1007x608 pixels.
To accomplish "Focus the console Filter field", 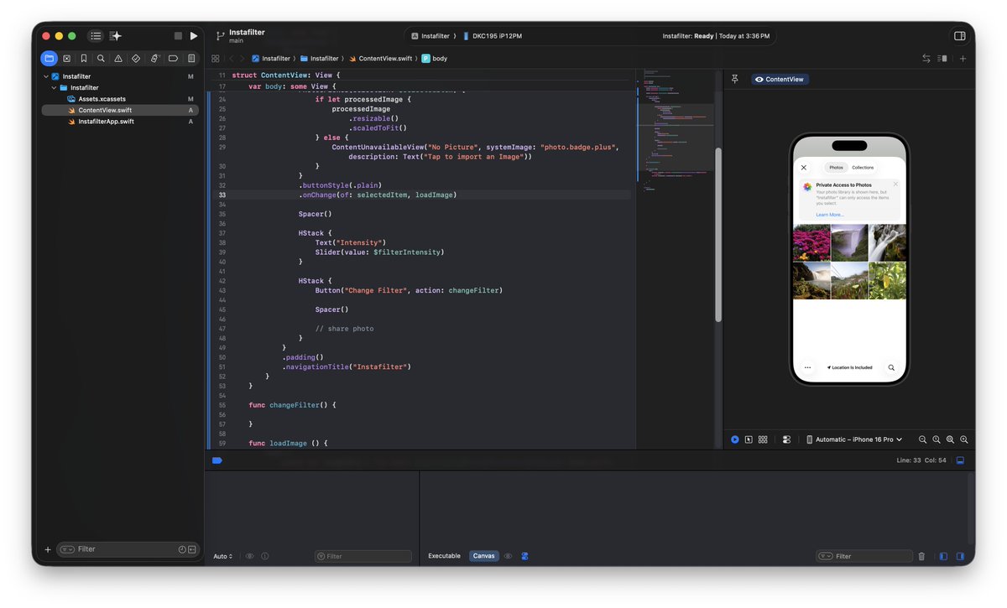I will click(864, 556).
